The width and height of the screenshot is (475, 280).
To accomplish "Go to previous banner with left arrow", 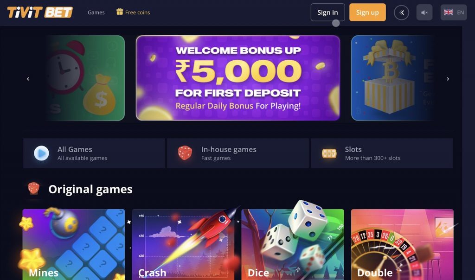I will (28, 79).
